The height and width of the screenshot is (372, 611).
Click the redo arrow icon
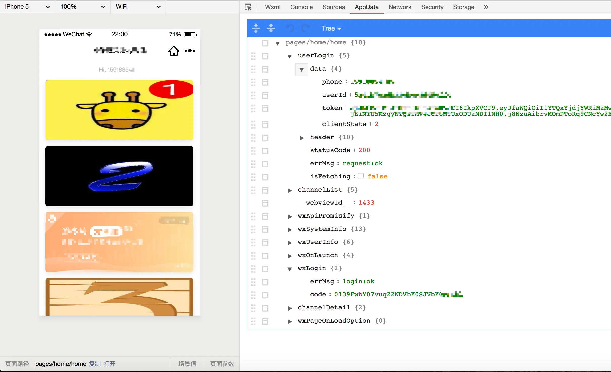click(305, 28)
